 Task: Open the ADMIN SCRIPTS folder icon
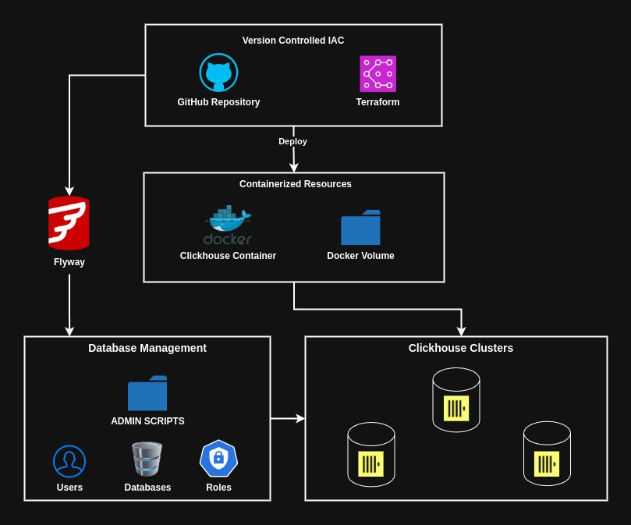pyautogui.click(x=147, y=393)
